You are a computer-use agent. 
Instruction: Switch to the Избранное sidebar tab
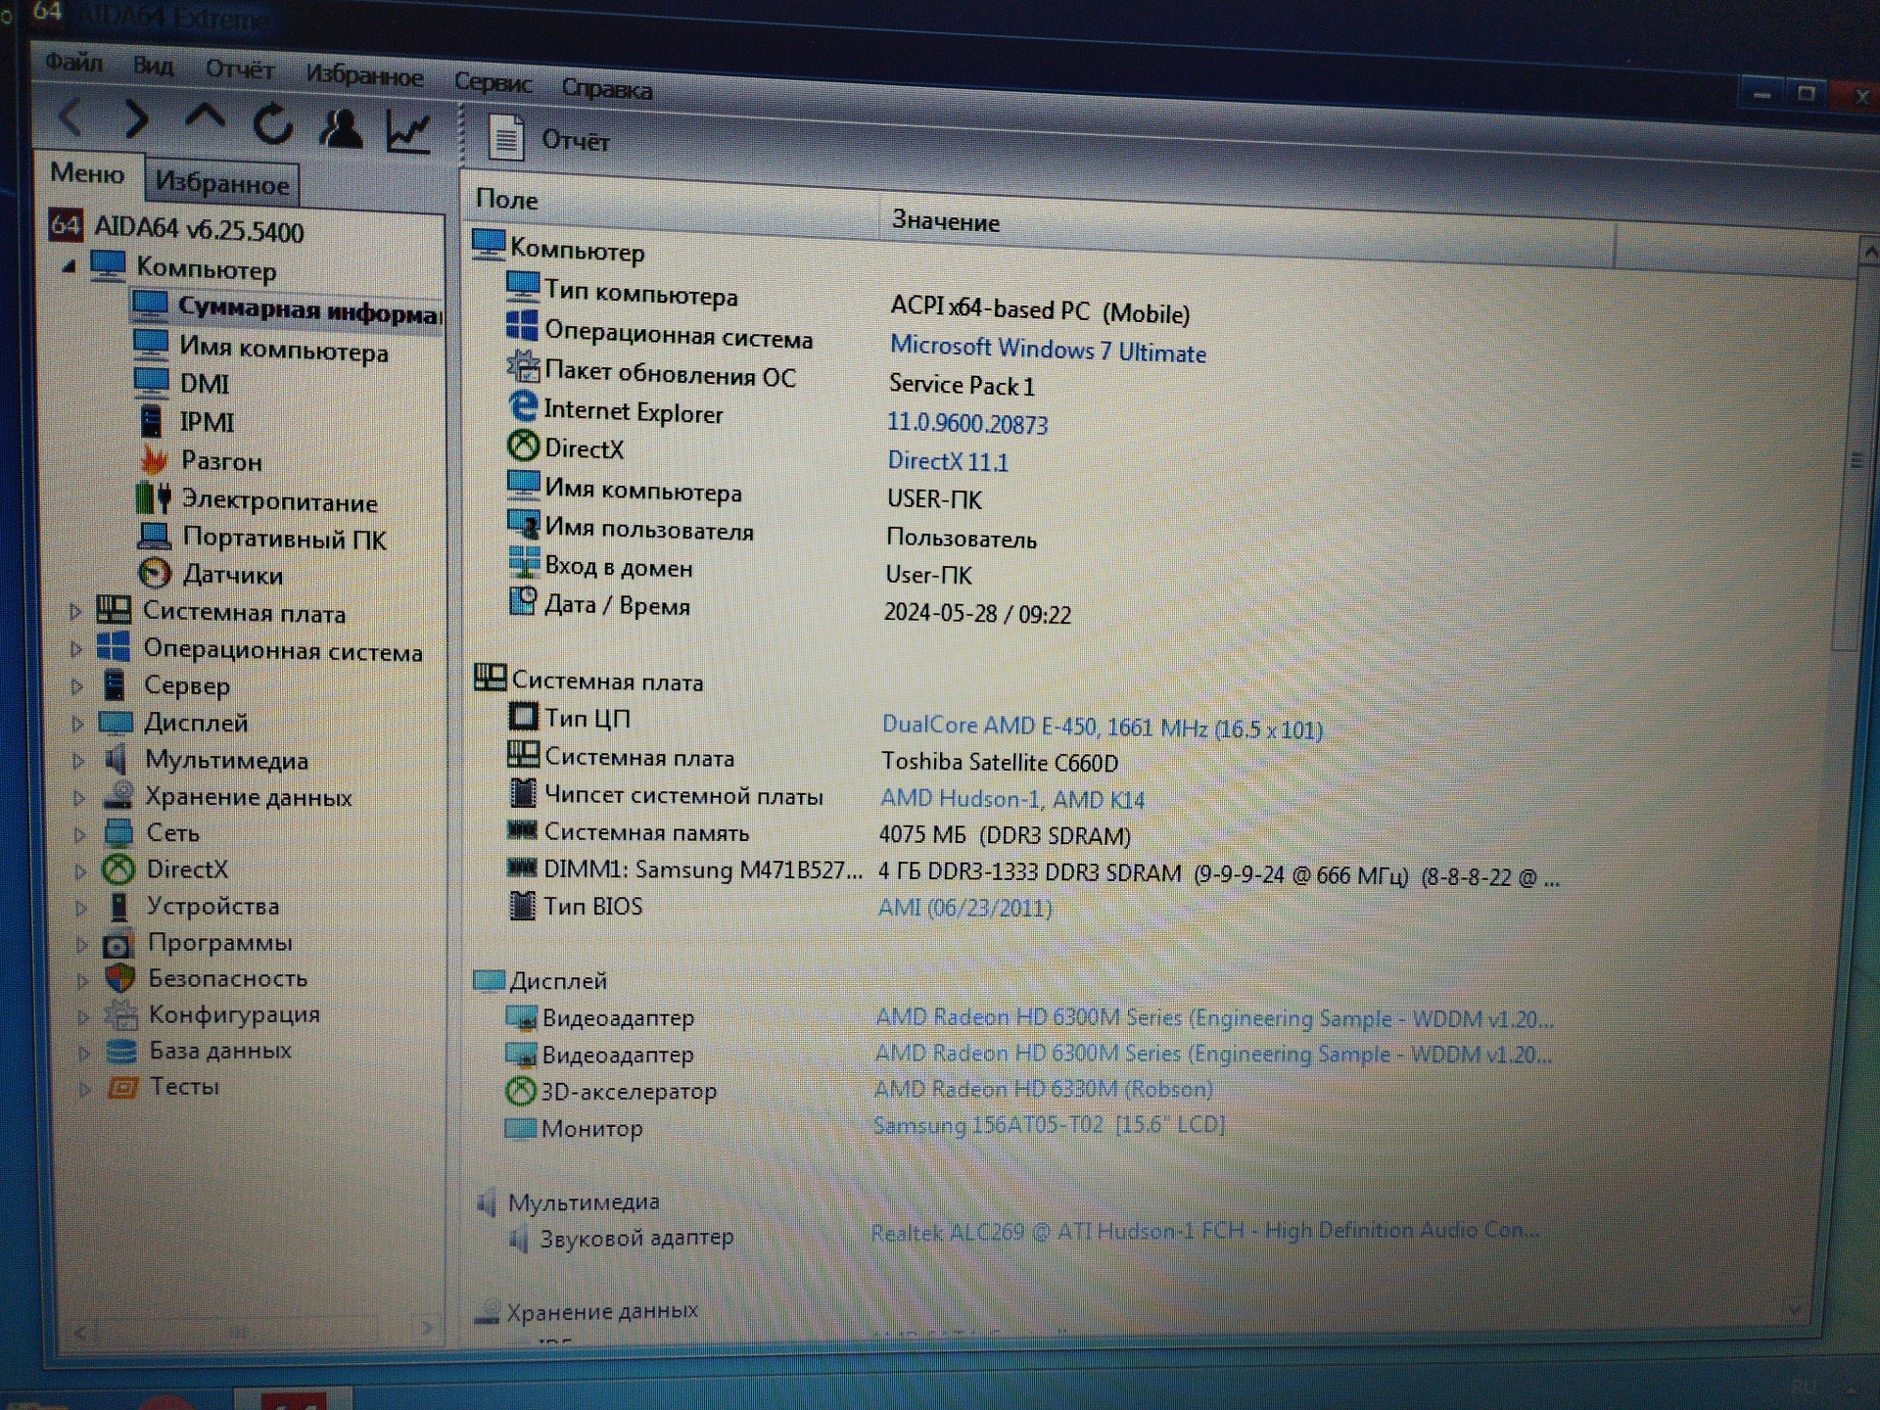click(222, 183)
